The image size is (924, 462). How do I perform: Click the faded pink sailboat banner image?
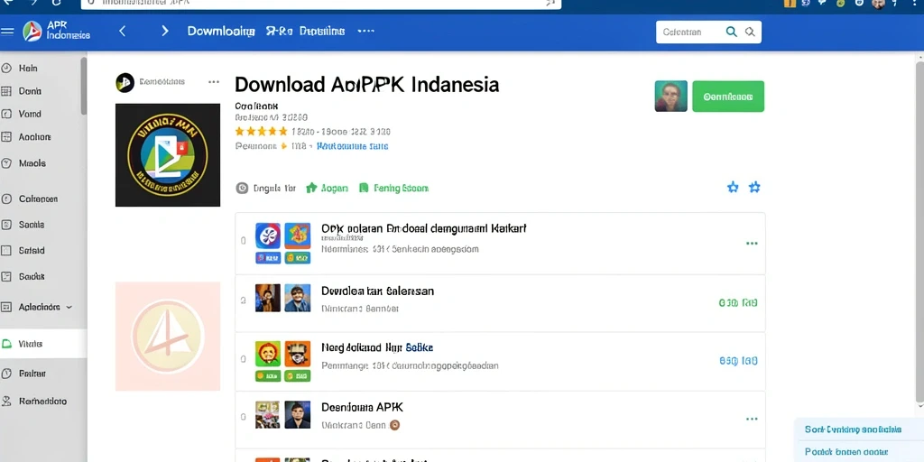[168, 336]
